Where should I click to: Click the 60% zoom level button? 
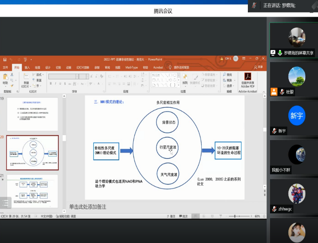[257, 216]
